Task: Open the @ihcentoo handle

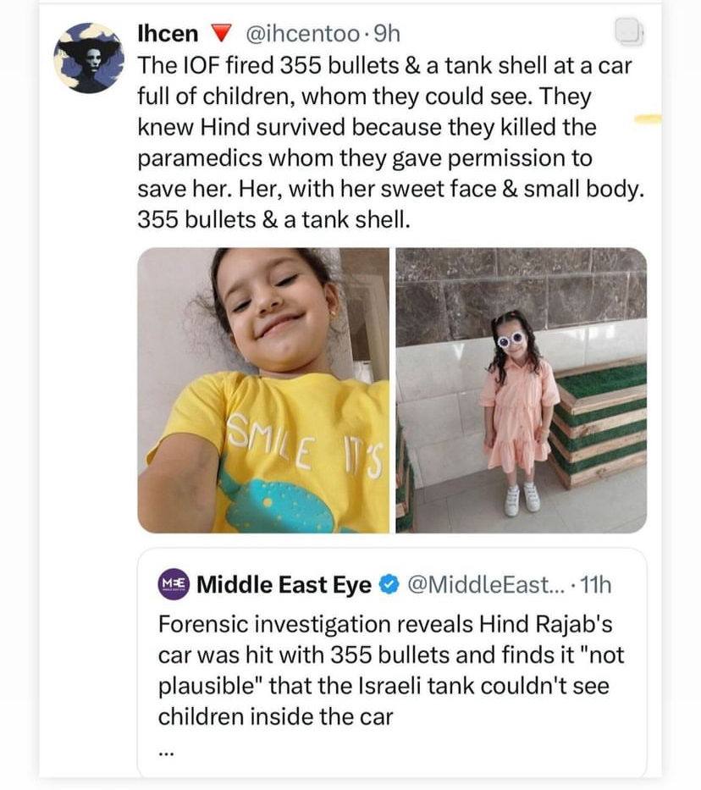Action: point(302,34)
